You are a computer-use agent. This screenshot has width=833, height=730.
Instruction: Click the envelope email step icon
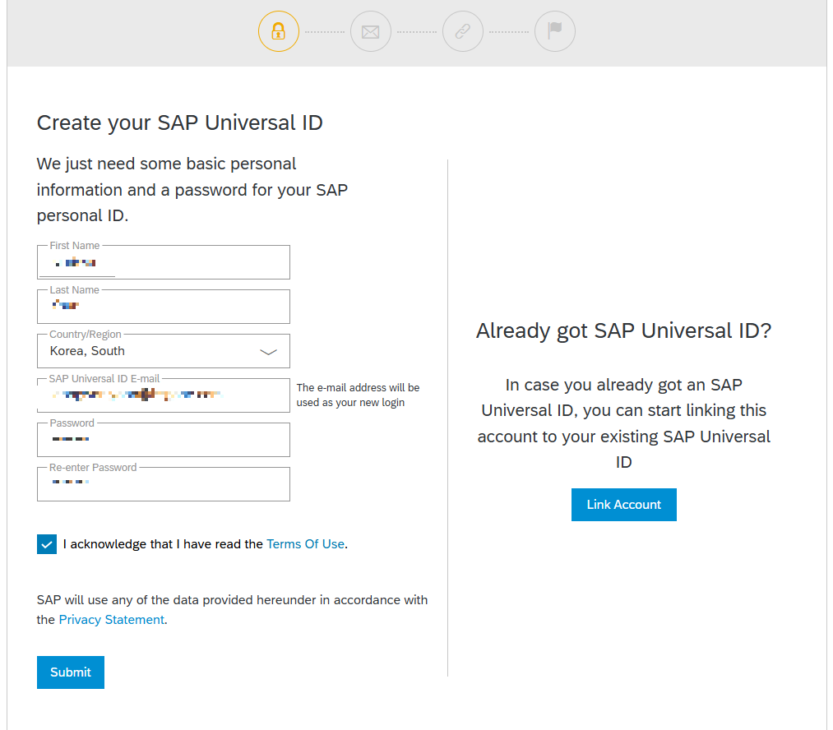370,31
